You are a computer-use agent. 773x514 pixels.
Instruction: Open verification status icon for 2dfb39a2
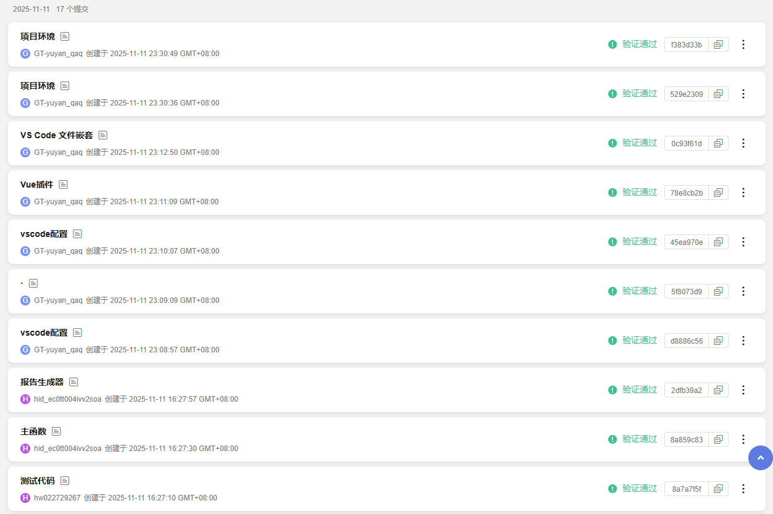pyautogui.click(x=612, y=390)
